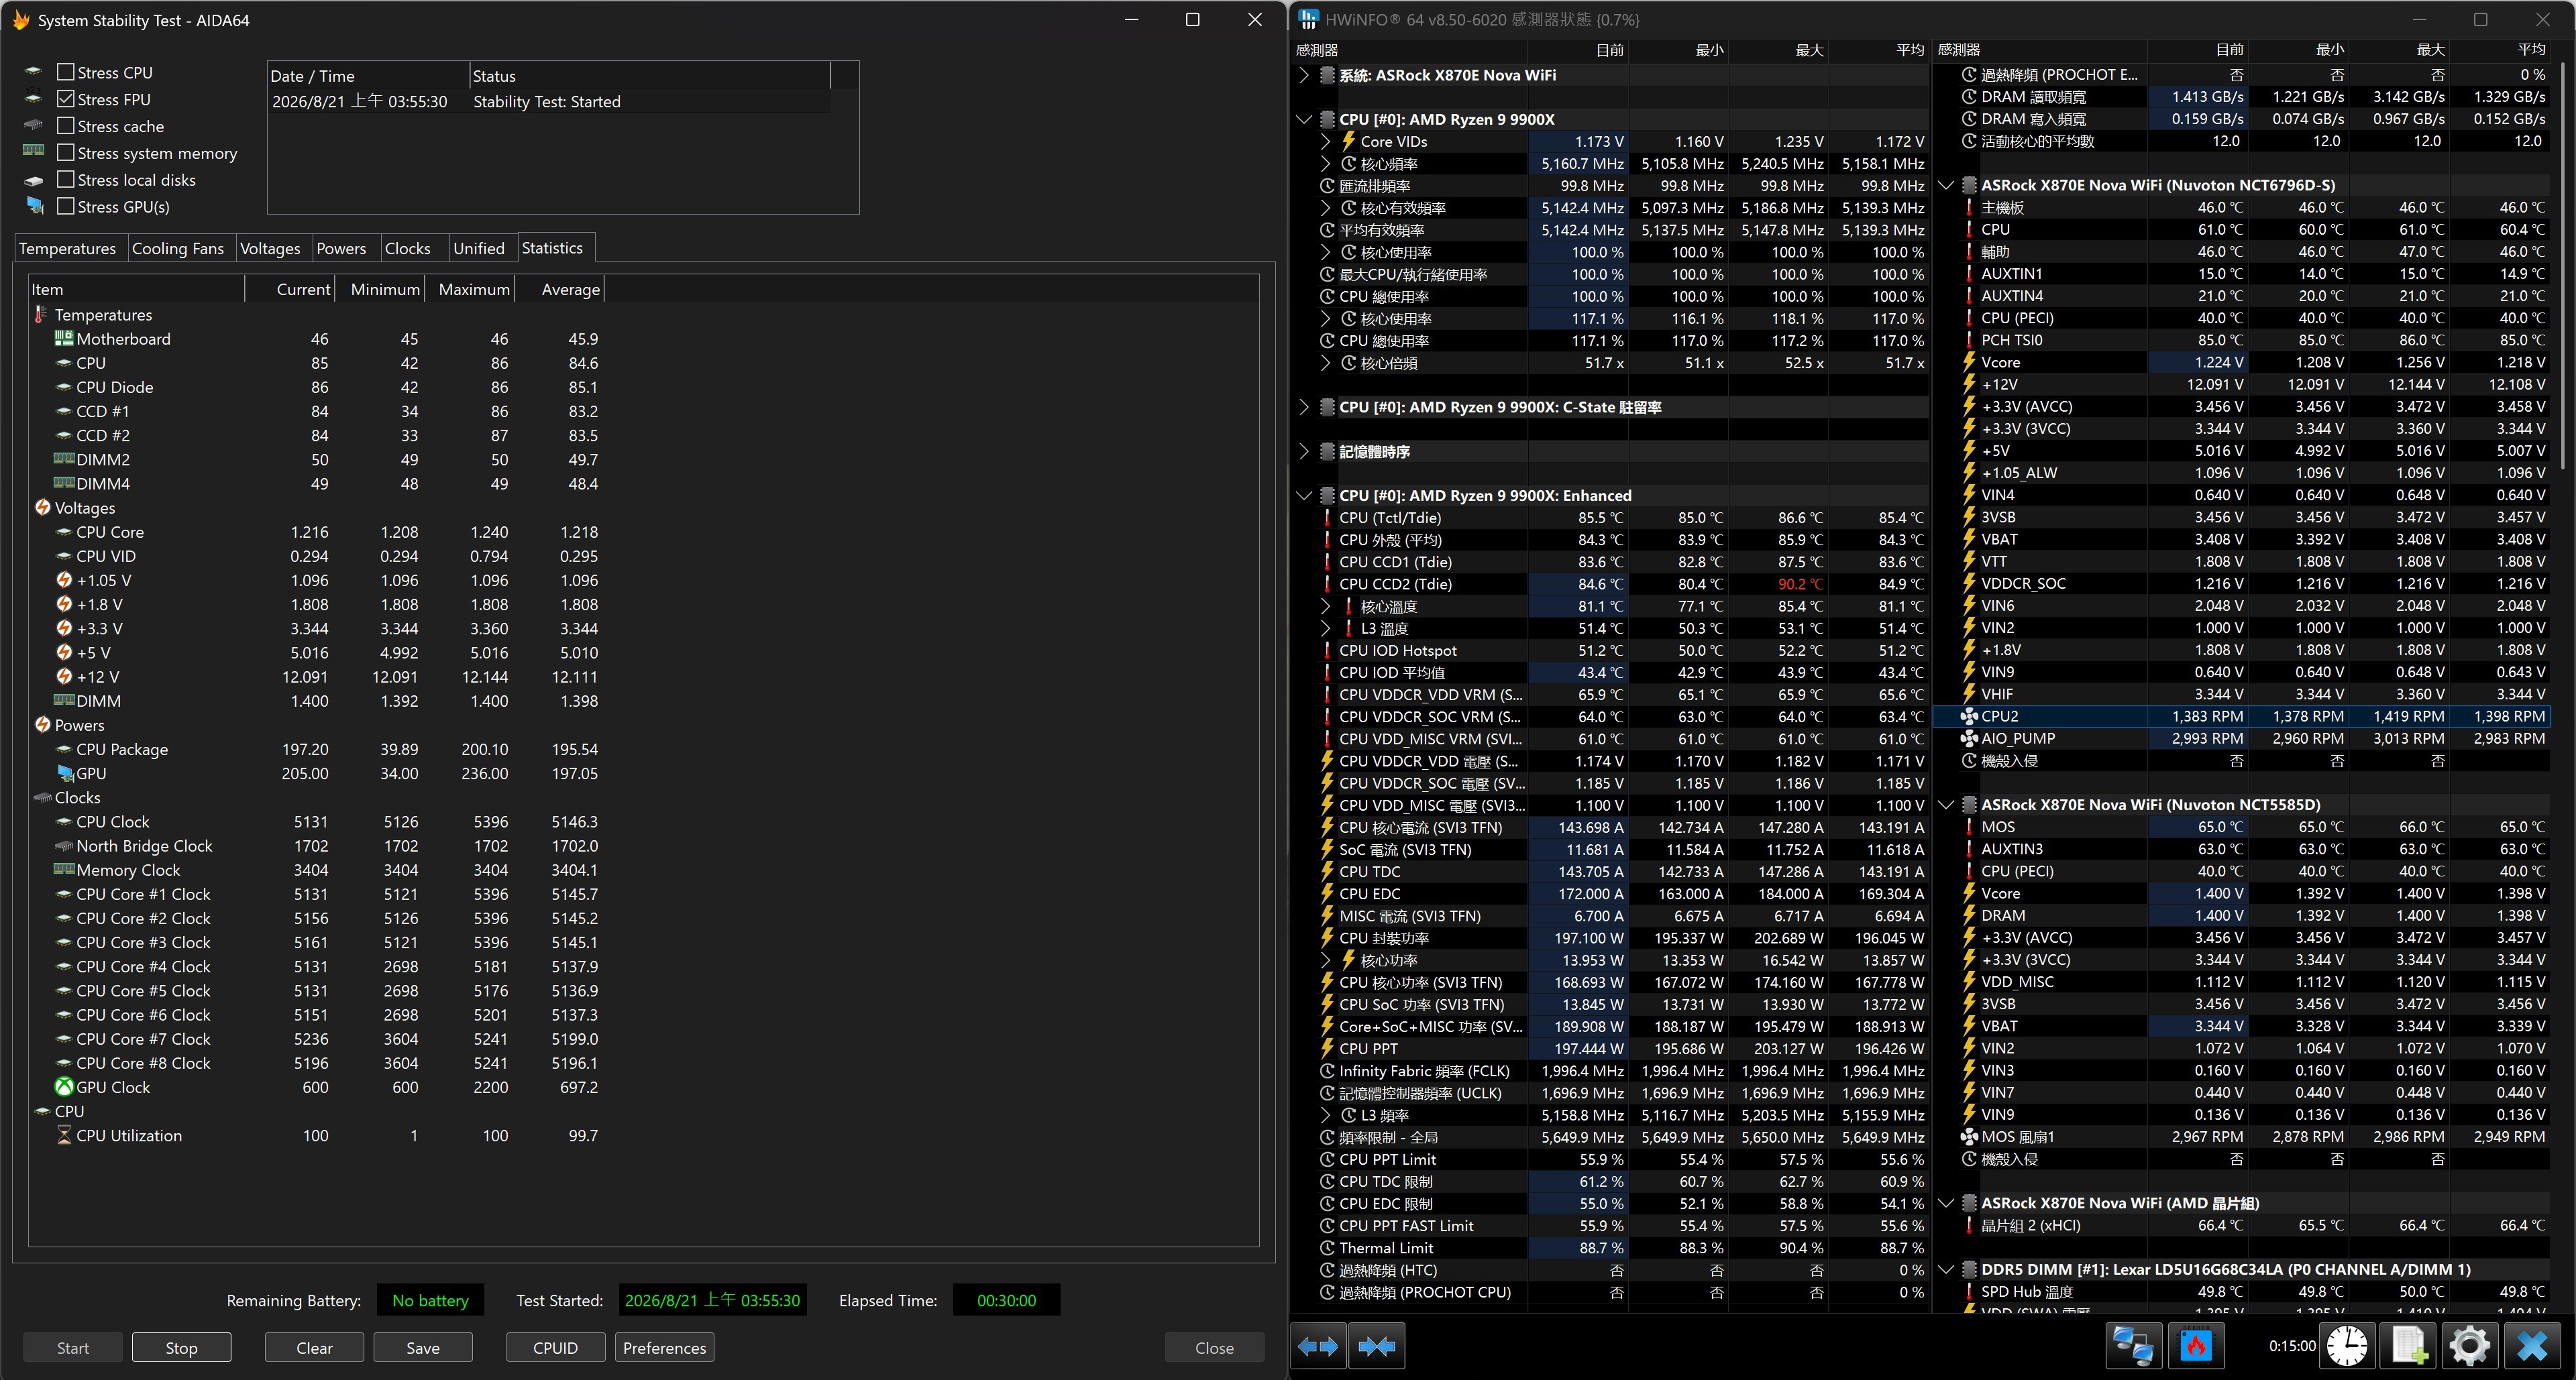Expand the Core VIDs row
This screenshot has height=1380, width=2576.
pyautogui.click(x=1326, y=142)
